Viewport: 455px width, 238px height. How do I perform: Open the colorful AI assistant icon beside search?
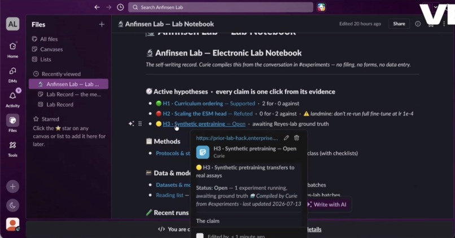click(321, 7)
